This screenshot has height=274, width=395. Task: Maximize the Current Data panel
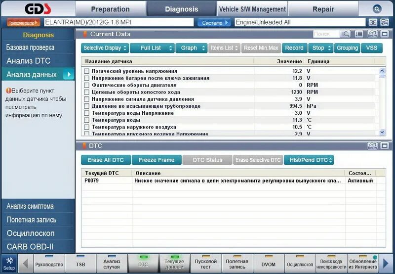pos(385,34)
